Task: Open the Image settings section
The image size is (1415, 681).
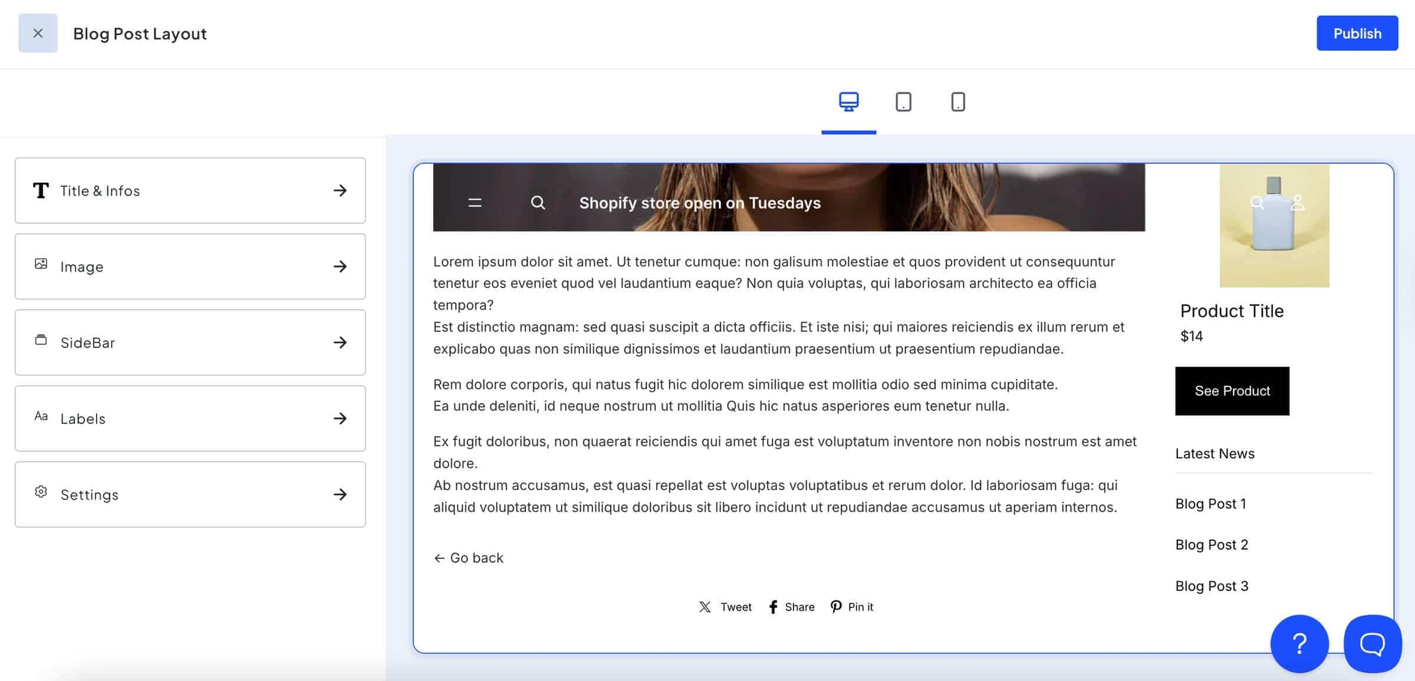Action: 190,266
